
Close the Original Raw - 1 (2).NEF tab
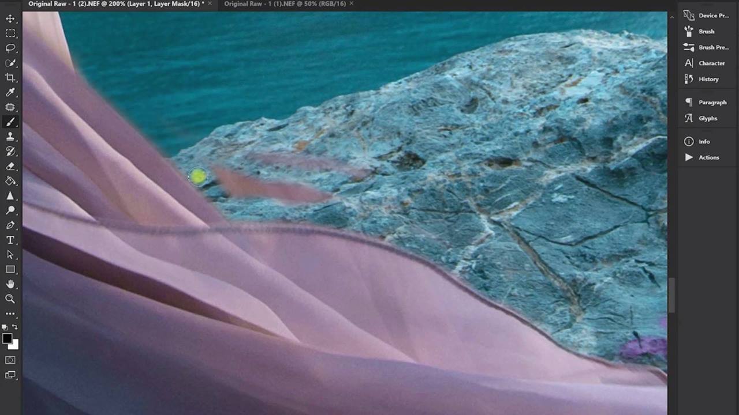point(210,3)
